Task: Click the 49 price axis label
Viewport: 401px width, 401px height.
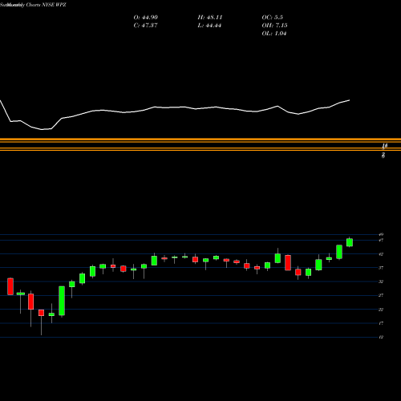Action: pos(381,234)
